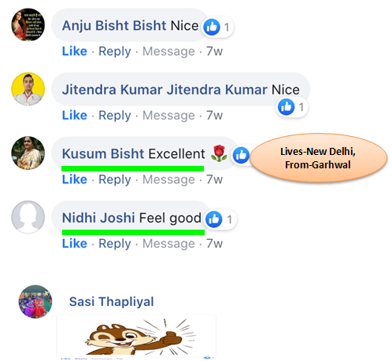
Task: Open Sasi Thapliyal's name link
Action: (112, 301)
